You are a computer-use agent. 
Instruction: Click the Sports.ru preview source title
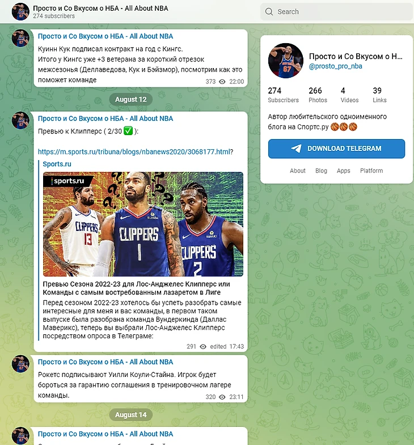click(57, 164)
